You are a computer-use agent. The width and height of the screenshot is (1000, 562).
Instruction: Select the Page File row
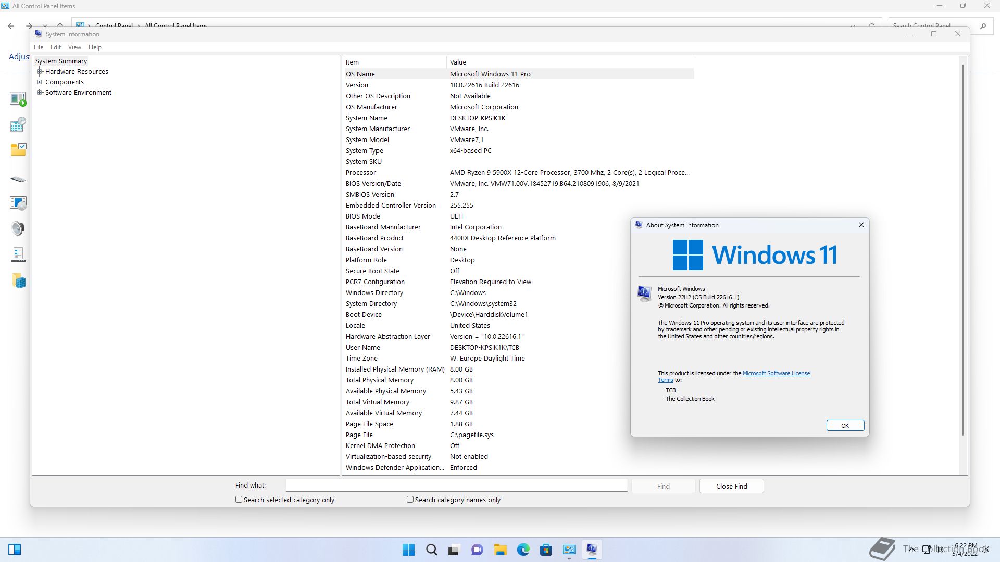point(519,435)
